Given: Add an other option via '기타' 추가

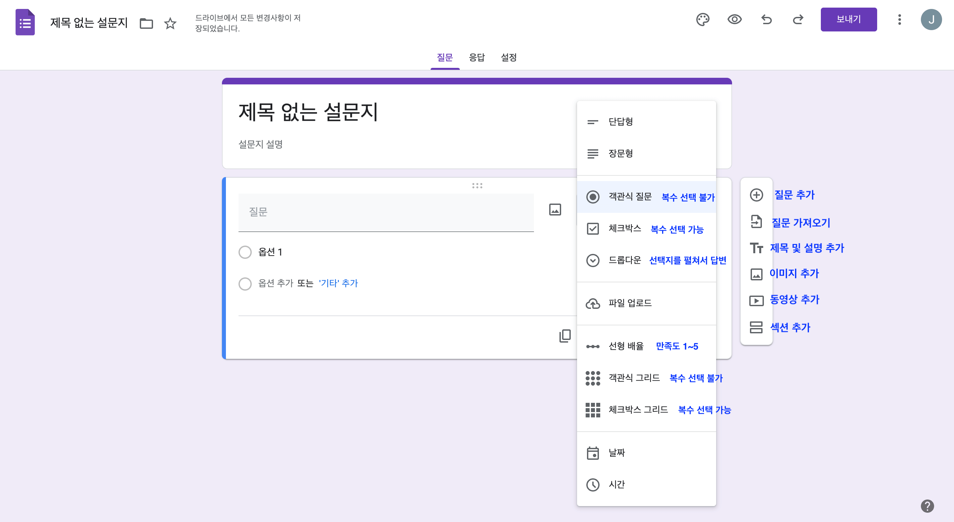Looking at the screenshot, I should click(x=338, y=283).
